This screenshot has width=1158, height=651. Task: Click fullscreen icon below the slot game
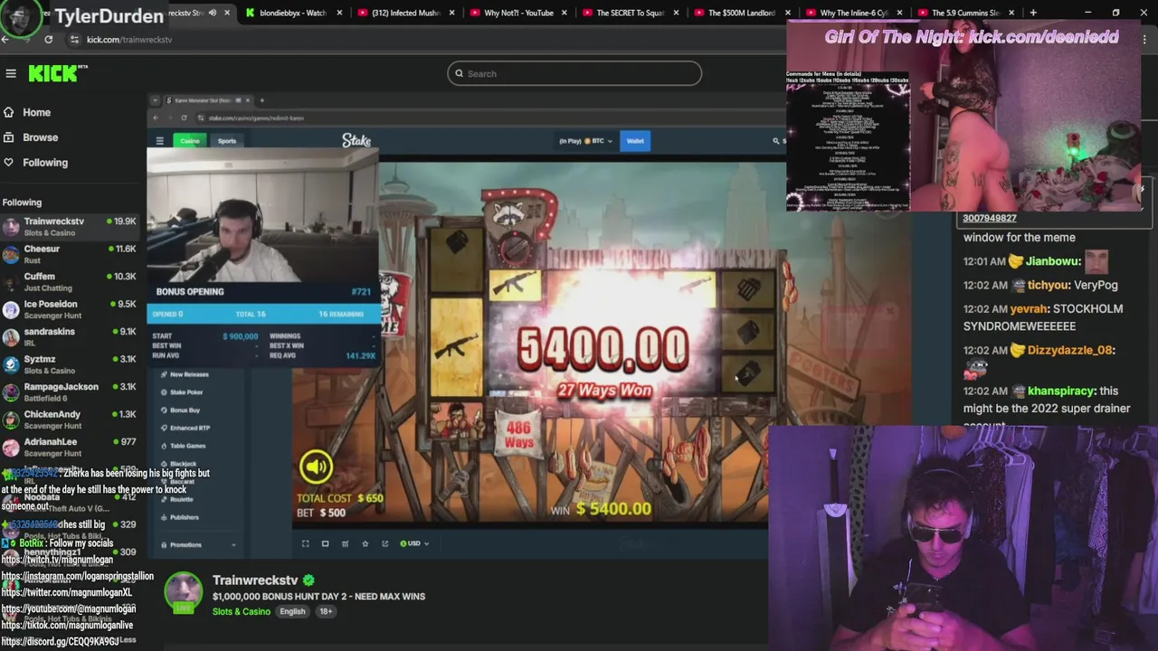[305, 543]
